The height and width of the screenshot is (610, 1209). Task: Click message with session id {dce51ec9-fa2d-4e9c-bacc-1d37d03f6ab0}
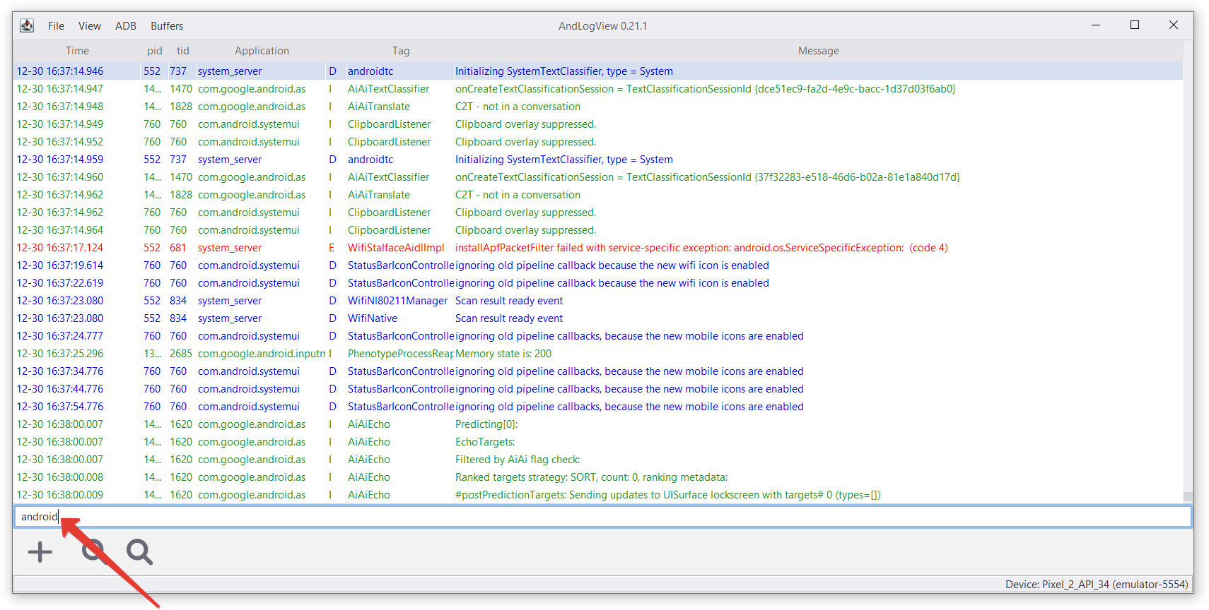[x=705, y=89]
